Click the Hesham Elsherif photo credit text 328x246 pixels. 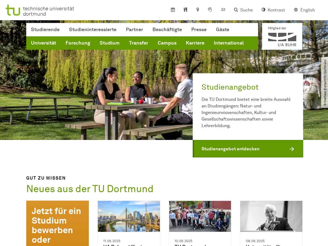(325, 83)
